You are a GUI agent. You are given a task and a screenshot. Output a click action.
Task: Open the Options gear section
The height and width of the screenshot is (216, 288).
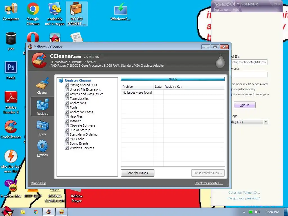point(42,148)
